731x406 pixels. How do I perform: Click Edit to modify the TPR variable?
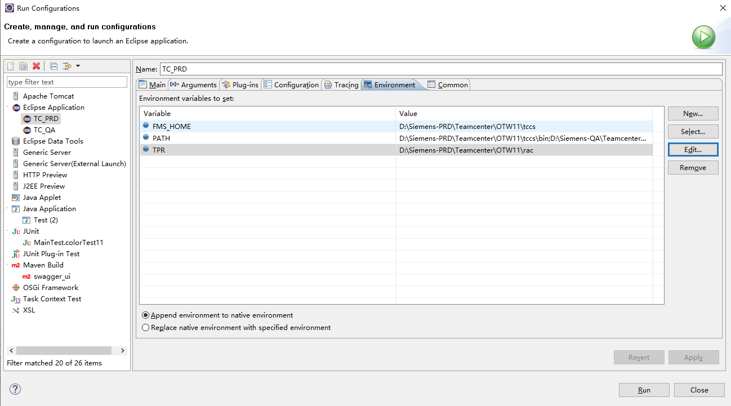pyautogui.click(x=693, y=149)
